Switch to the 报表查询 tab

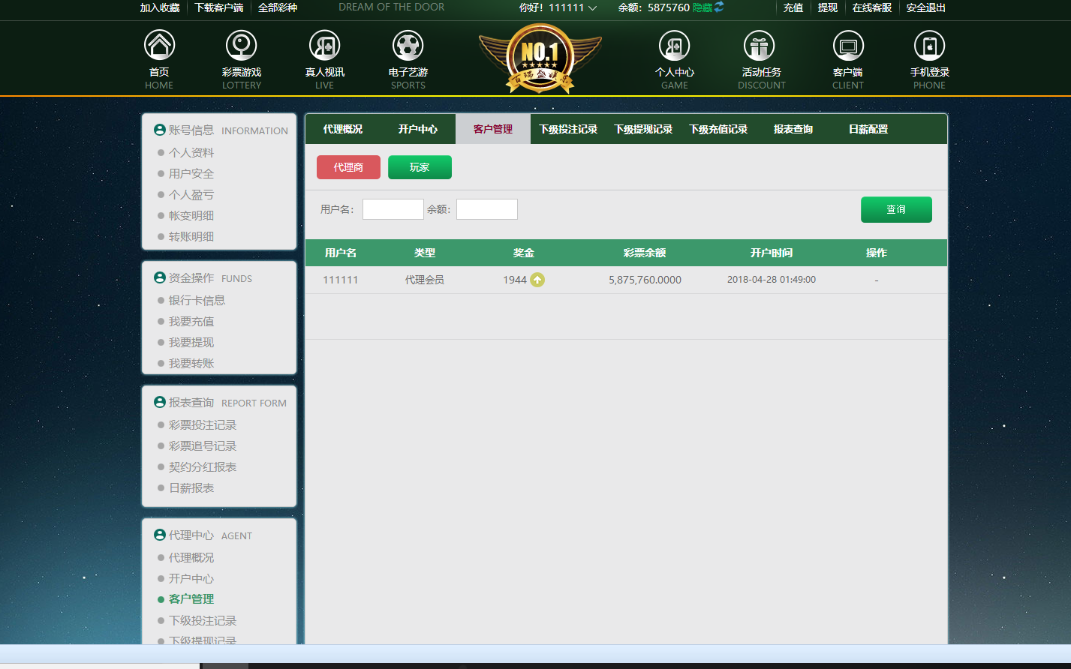[793, 129]
